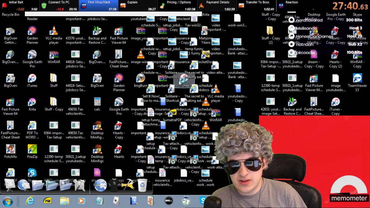The image size is (370, 208).
Task: Open the PeaZip desktop icon
Action: coord(32,152)
